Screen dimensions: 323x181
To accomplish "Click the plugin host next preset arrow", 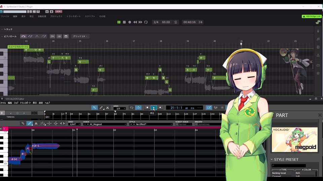I will [31, 12].
